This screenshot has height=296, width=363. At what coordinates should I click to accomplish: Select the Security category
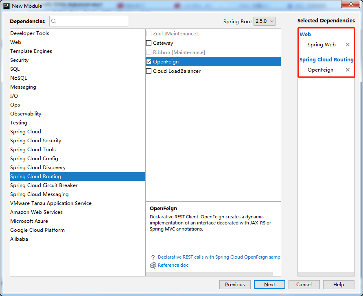point(78,60)
